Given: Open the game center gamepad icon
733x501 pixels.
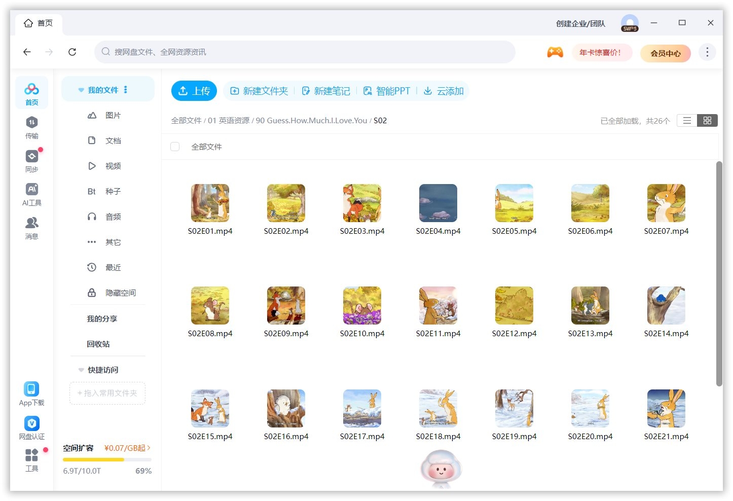Looking at the screenshot, I should pyautogui.click(x=555, y=52).
